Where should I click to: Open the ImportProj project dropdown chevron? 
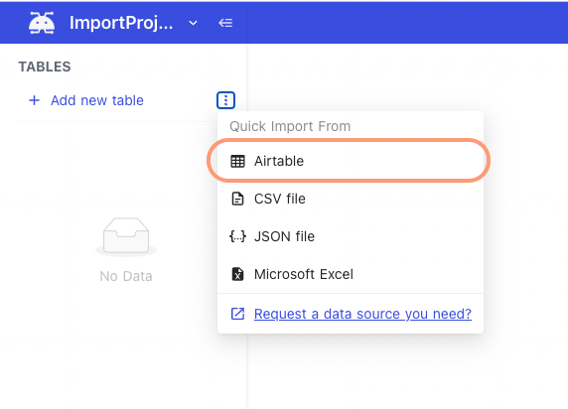pos(193,23)
